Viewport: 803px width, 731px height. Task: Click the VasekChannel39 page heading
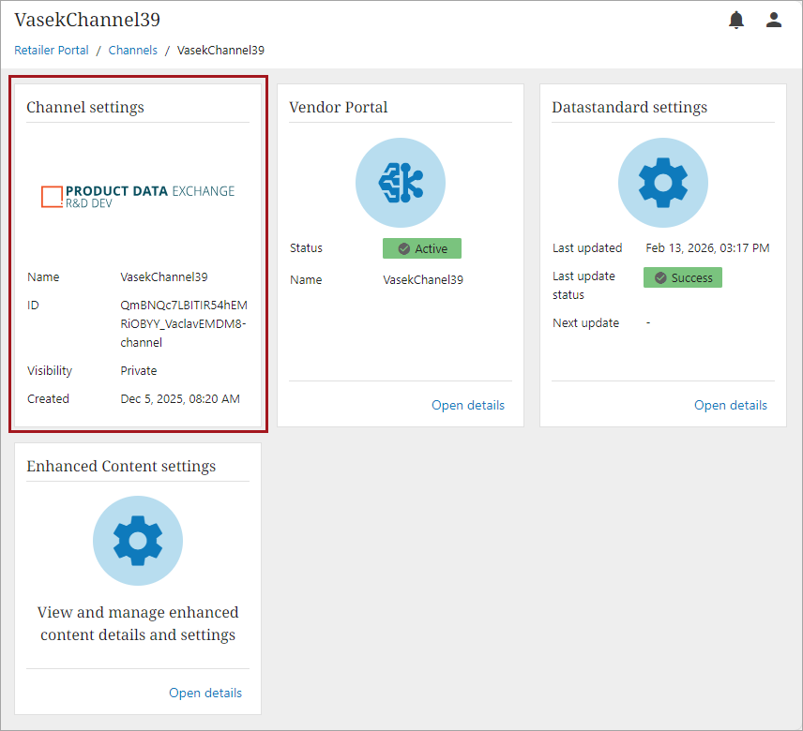[86, 20]
